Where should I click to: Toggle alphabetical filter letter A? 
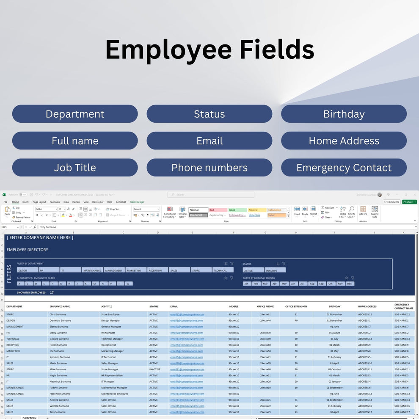point(21,284)
